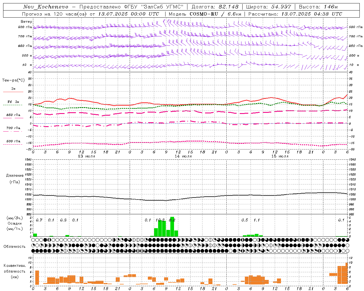Click the '0.5' precipitation amount value
Viewport: 364px width, 291px height.
tap(245, 220)
